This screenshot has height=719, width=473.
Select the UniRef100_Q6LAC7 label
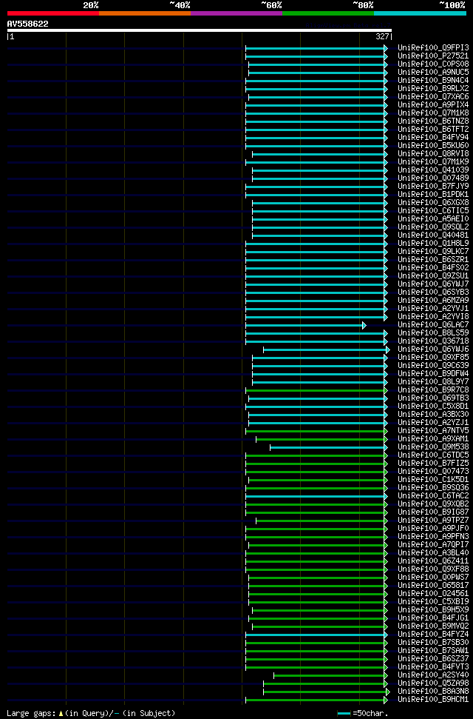433,324
